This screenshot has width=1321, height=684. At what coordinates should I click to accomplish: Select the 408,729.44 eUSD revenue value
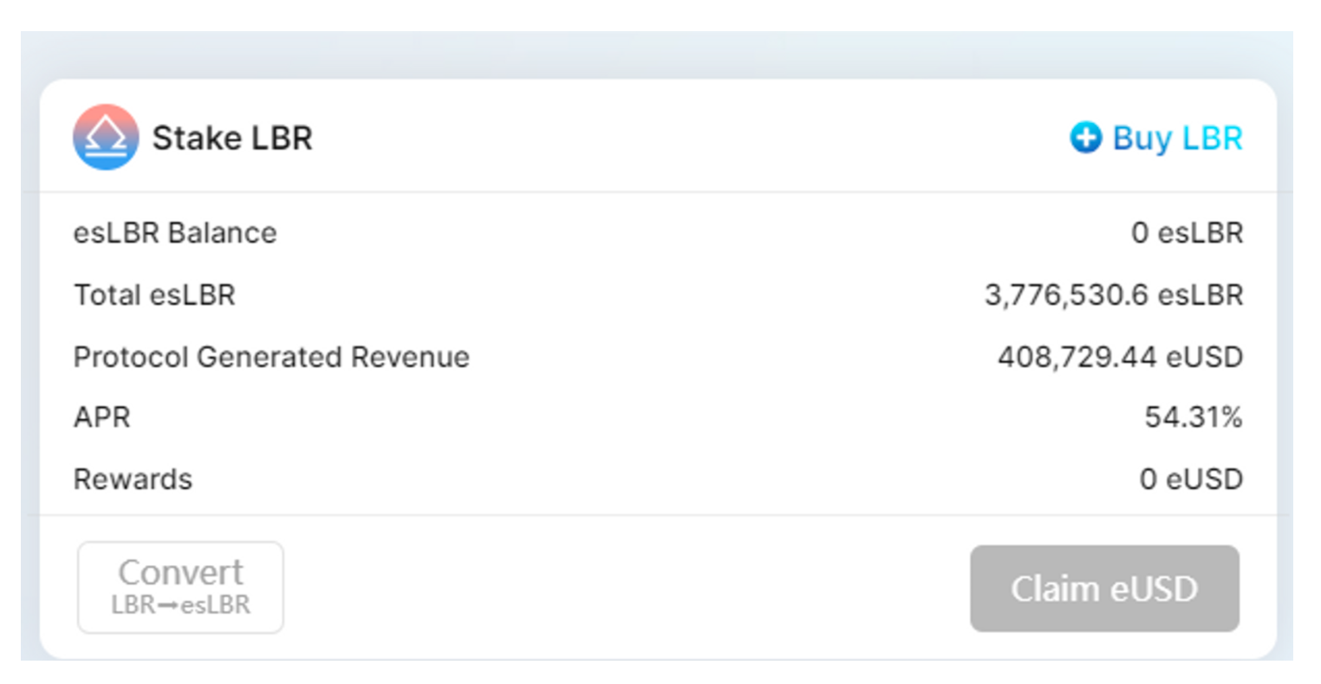point(1120,357)
